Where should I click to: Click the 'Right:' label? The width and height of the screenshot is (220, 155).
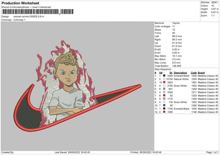click(x=158, y=40)
